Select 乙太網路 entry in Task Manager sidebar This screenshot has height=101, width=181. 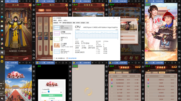coord(63,45)
